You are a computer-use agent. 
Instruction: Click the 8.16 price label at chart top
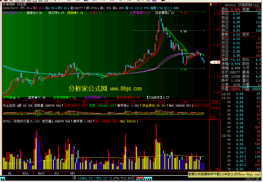(x=184, y=13)
